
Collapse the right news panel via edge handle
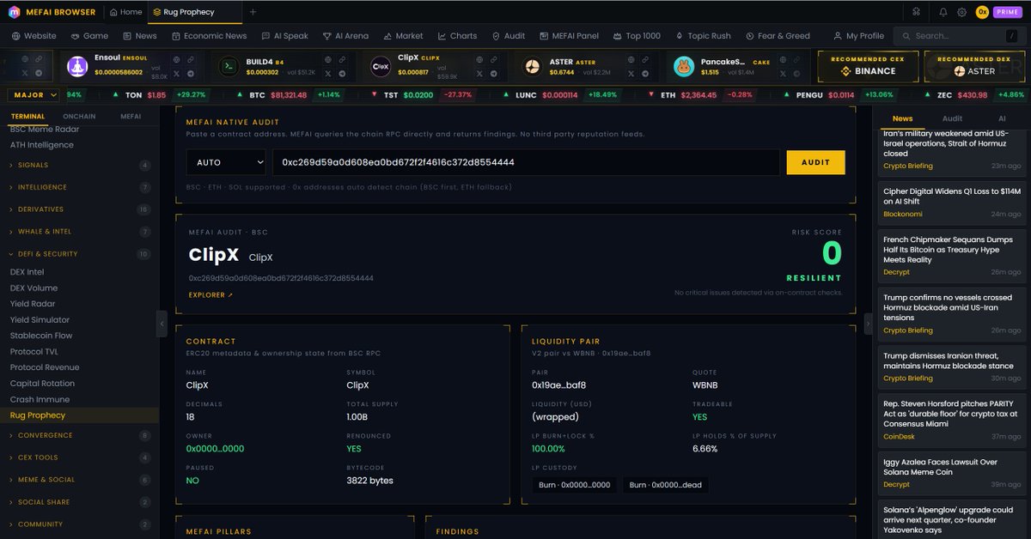(x=868, y=323)
